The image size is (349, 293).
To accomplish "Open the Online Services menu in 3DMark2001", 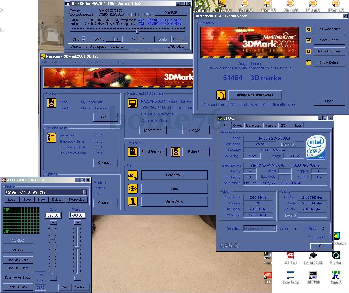I will coord(101,62).
